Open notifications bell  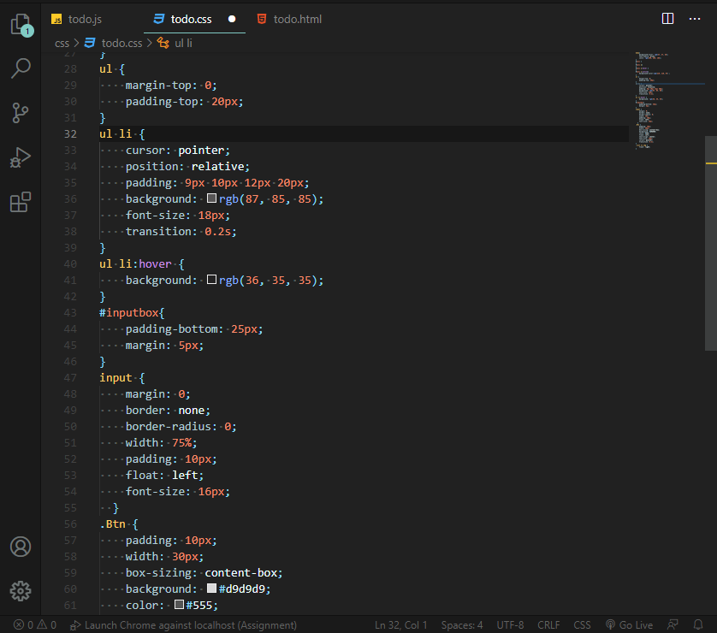tap(698, 624)
